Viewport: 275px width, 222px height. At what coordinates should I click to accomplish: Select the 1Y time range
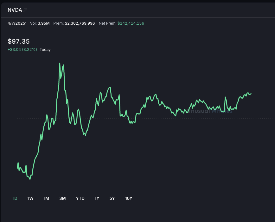[x=97, y=198]
